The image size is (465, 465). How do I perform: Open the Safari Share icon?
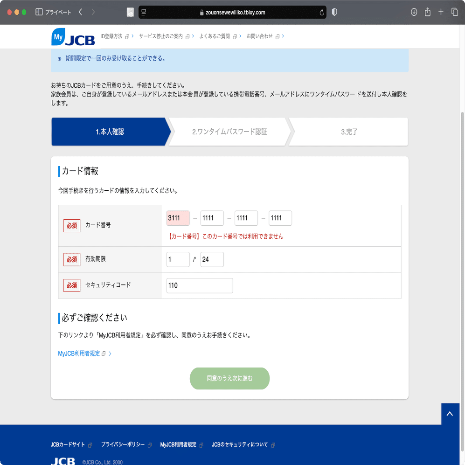coord(427,12)
